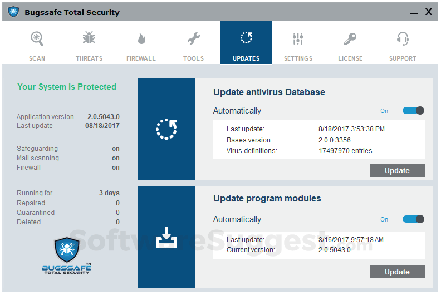Disable automatic antivirus database updates toggle

[413, 111]
